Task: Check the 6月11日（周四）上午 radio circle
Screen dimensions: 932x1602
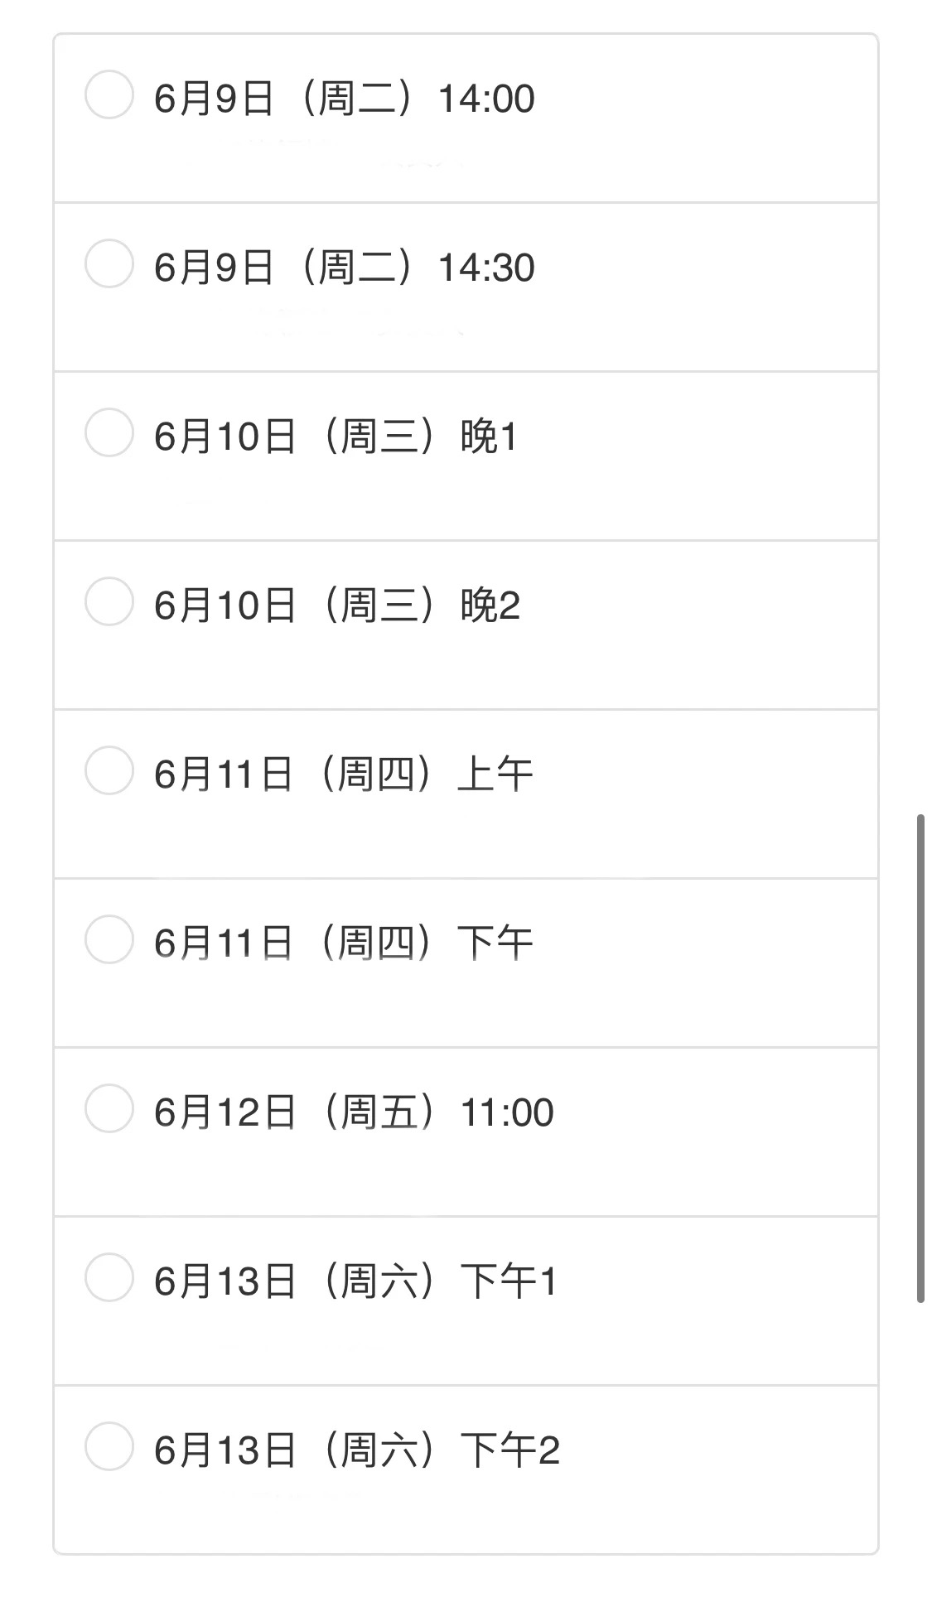Action: click(109, 771)
